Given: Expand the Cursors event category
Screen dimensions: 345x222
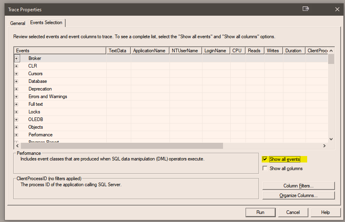Looking at the screenshot, I should pos(16,74).
